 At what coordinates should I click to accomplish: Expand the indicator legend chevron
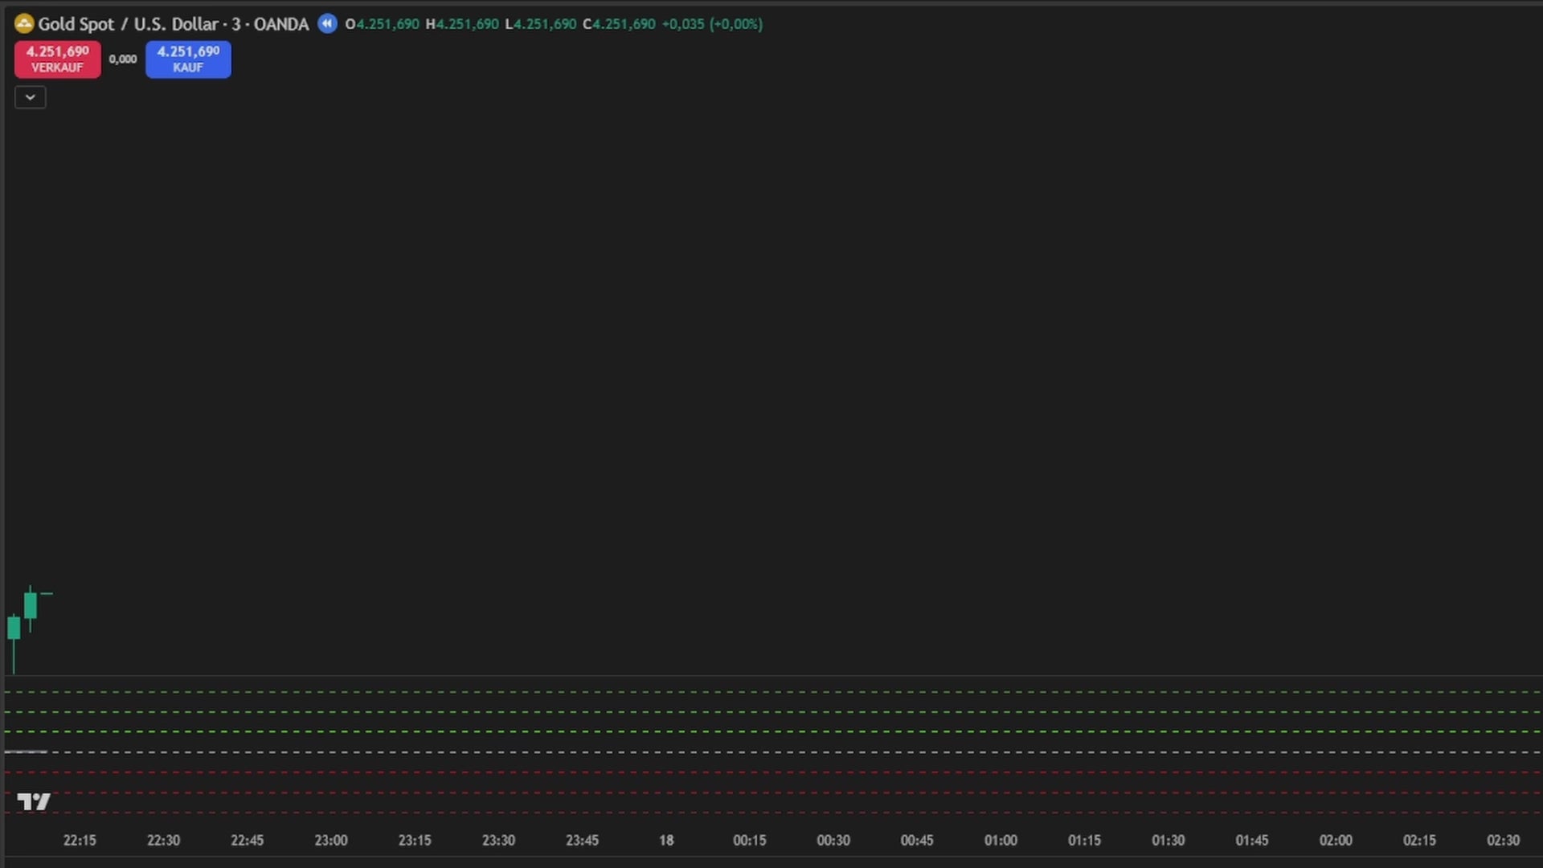pos(31,97)
